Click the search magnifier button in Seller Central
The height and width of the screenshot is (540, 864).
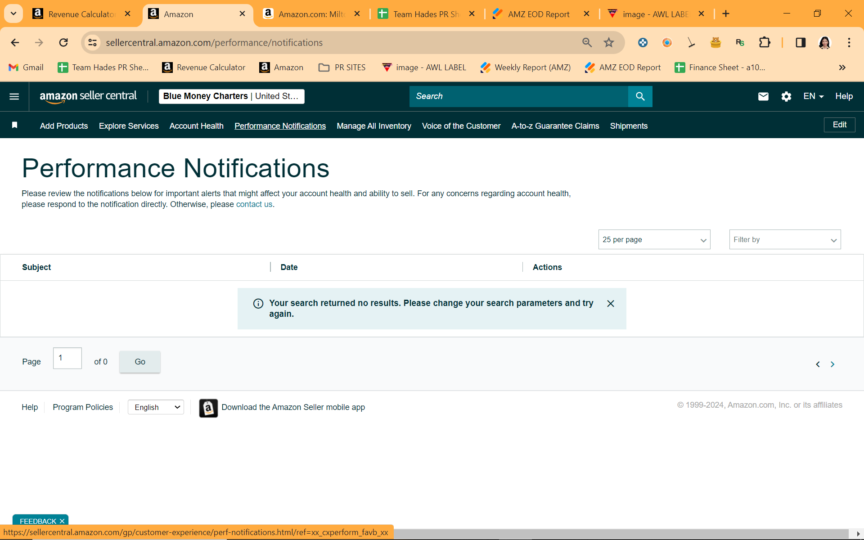click(640, 96)
